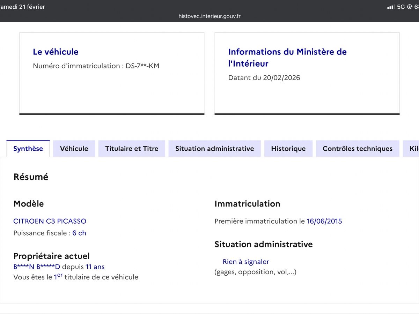
Task: Open the Situation administrative tab
Action: (x=214, y=148)
